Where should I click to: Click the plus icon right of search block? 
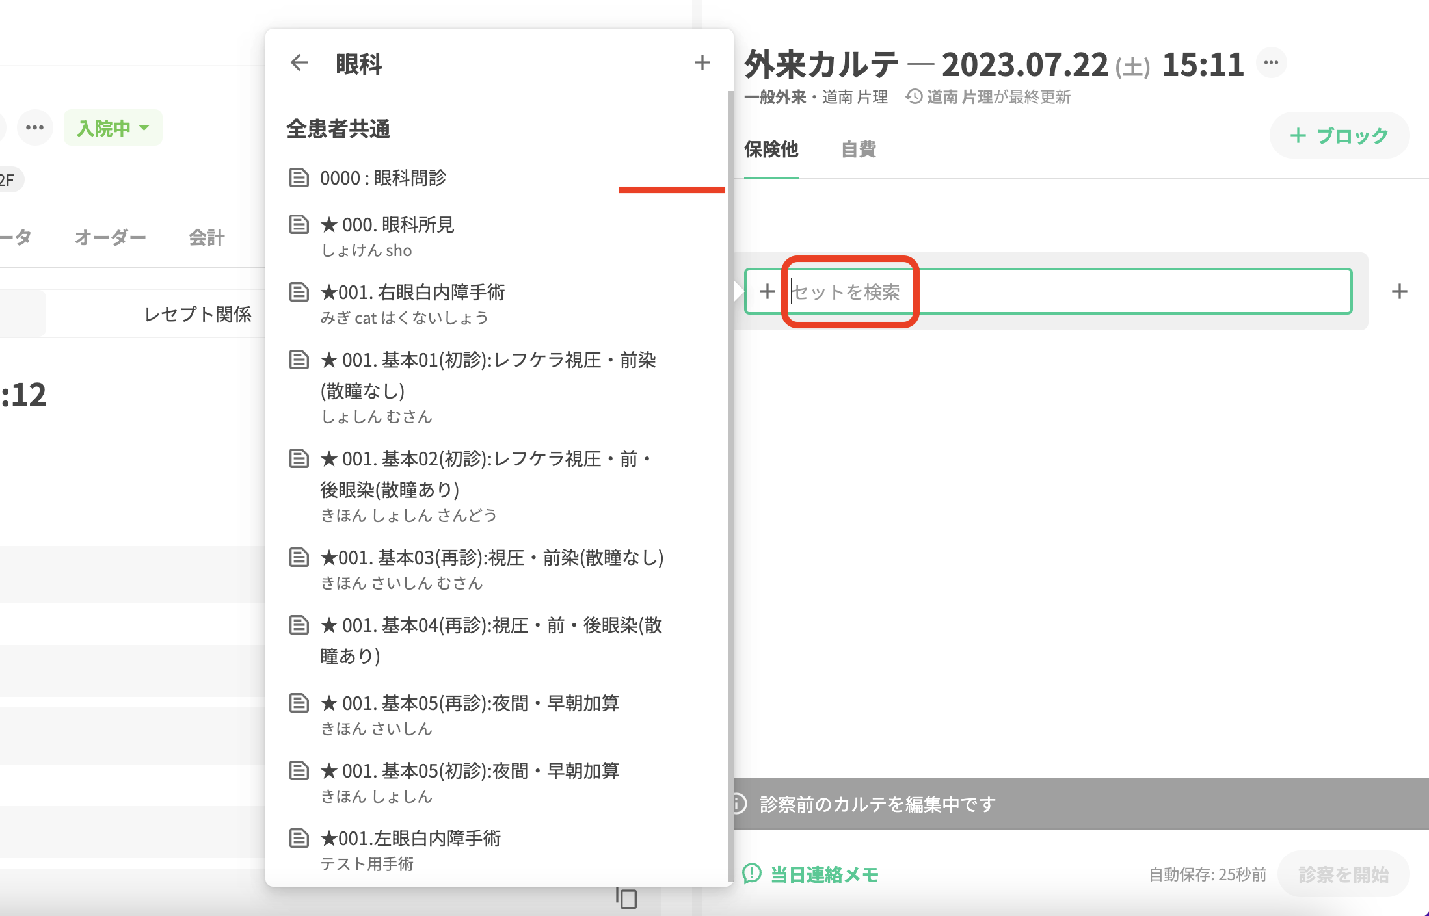coord(1399,291)
